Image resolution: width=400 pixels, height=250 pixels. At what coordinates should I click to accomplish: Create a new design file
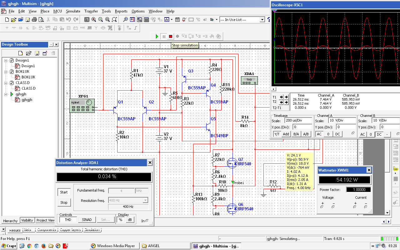pyautogui.click(x=7, y=19)
